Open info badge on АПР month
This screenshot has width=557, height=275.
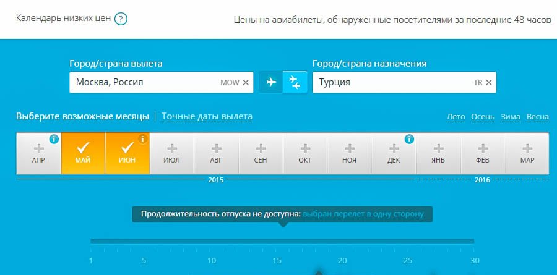(54, 139)
